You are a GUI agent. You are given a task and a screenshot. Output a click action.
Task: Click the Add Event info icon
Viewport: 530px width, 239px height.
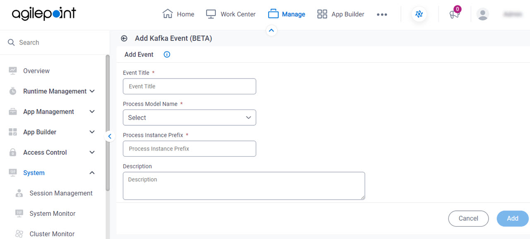[167, 55]
